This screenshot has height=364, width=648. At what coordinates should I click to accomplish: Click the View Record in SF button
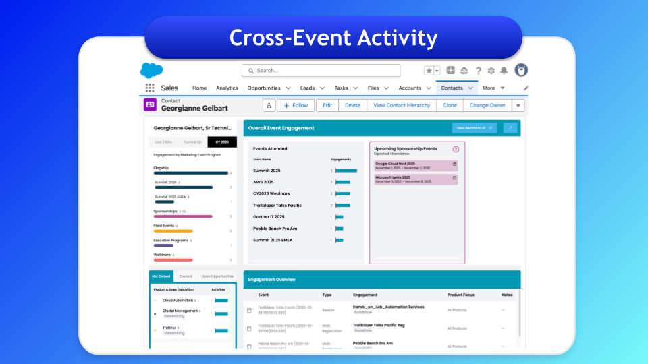point(474,128)
